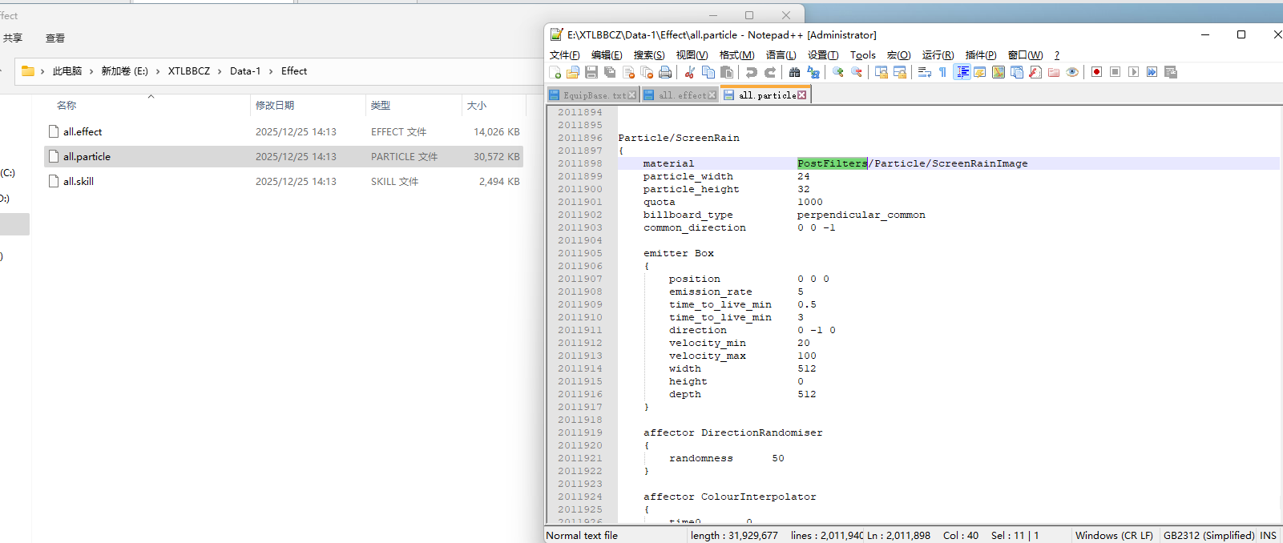Click the Save file icon in Notepad++
The height and width of the screenshot is (543, 1283).
[591, 72]
